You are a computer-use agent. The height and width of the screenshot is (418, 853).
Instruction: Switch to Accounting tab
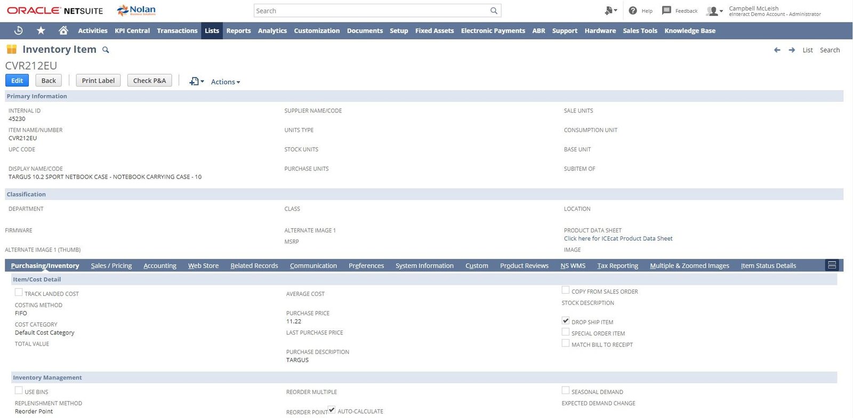pyautogui.click(x=160, y=266)
